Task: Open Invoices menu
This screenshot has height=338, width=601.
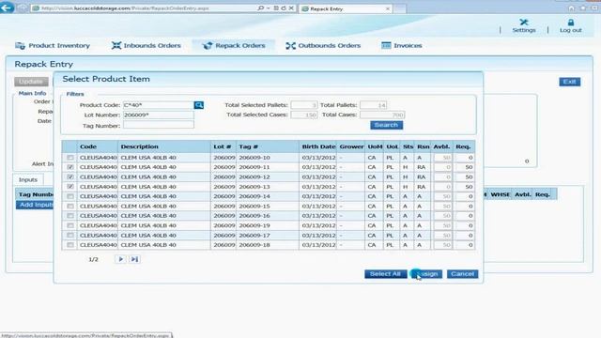Action: [402, 46]
